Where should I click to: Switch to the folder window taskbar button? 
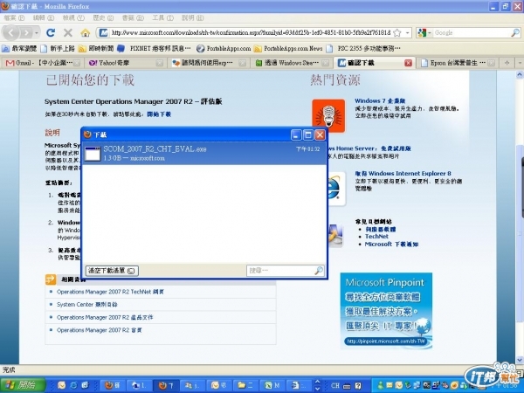point(245,385)
